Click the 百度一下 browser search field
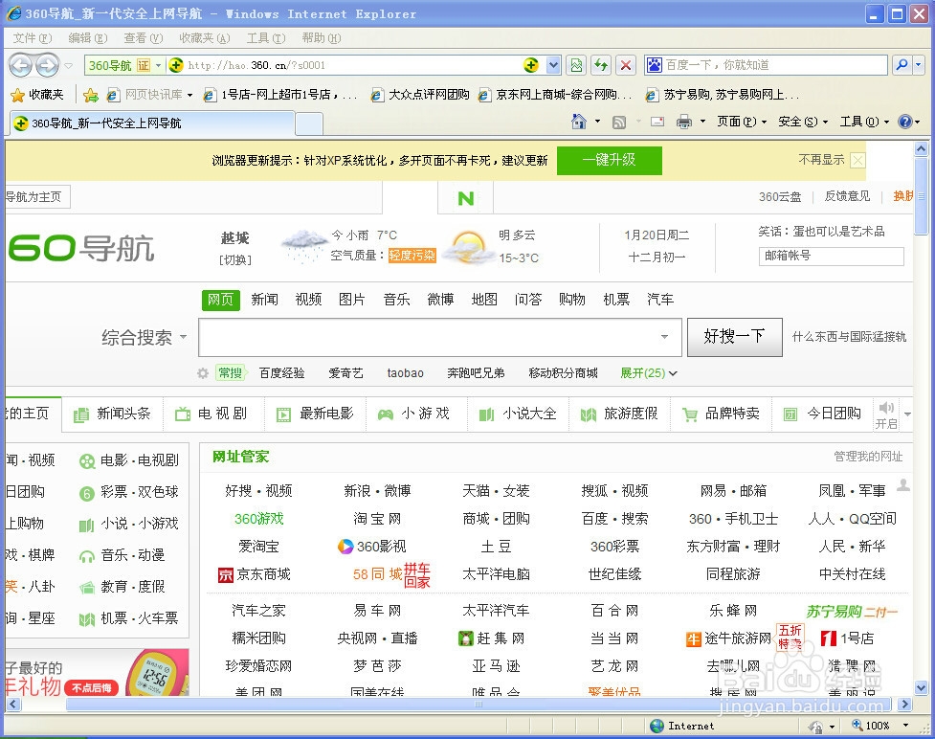 (x=766, y=65)
